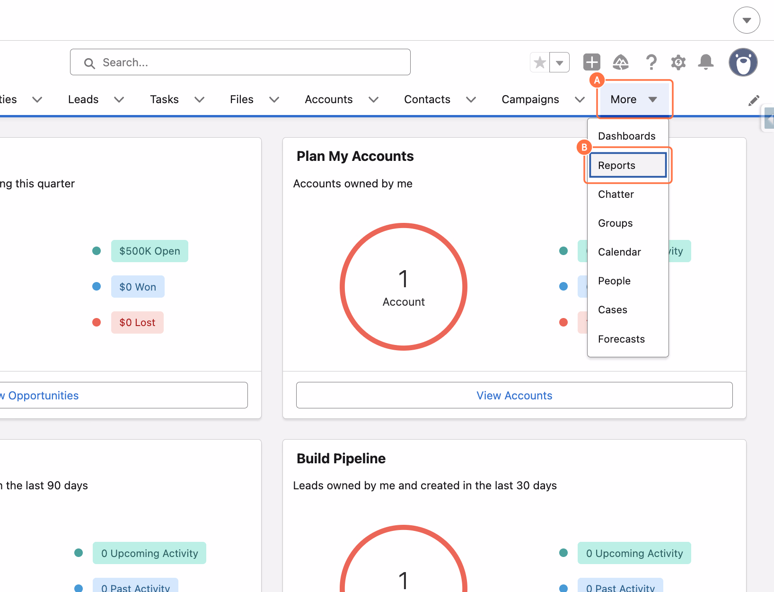Select Groups in the More menu
774x592 pixels.
[628, 223]
